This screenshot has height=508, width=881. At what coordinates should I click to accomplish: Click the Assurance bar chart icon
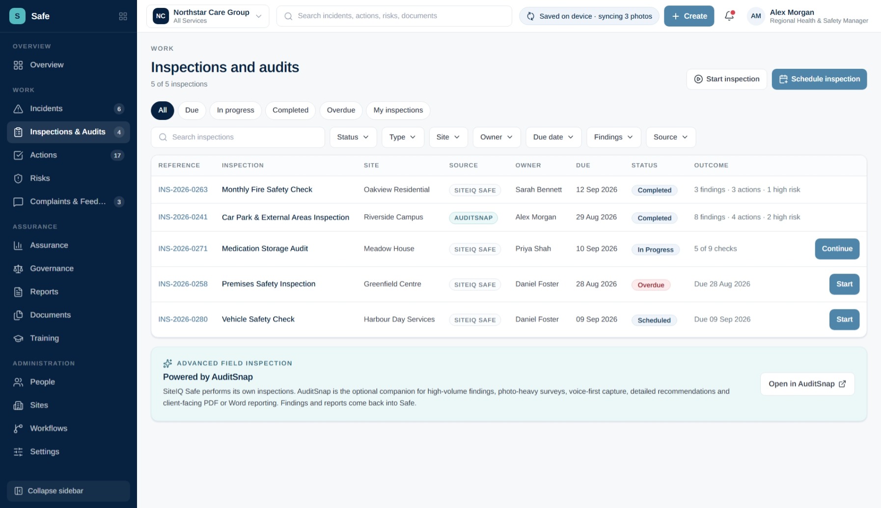[18, 245]
